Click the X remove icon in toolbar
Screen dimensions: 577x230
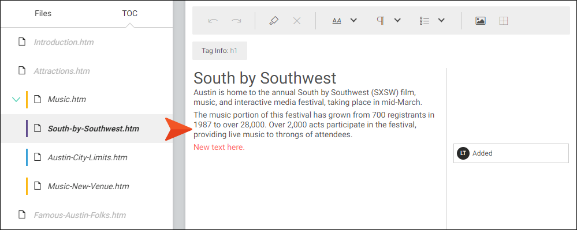click(x=297, y=21)
